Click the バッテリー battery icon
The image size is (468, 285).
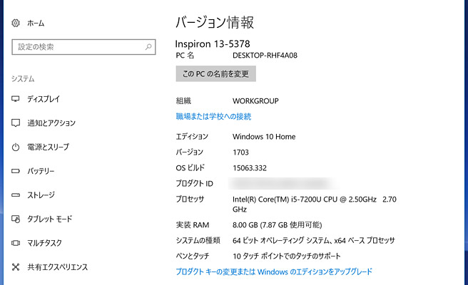pyautogui.click(x=16, y=171)
